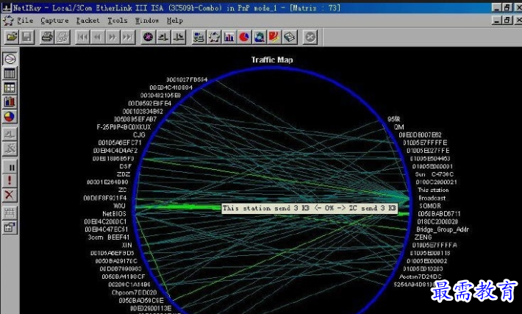This screenshot has height=314, width=522.
Task: Open the sidebar properties icon at bottom
Action: [x=10, y=228]
